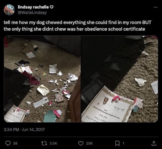Image resolution: width=162 pixels, height=149 pixels.
Task: Click the bookmark count of 1
Action: pos(123,143)
